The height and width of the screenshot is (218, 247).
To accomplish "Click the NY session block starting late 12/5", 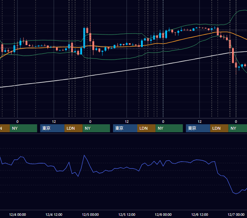I will click(169, 128).
